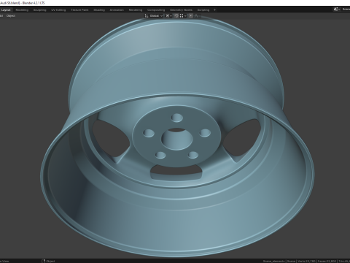Viewport: 350px width, 263px height.
Task: Select the proportional editing falloff icon
Action: (x=196, y=16)
